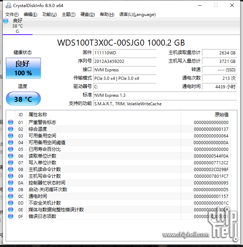Click the drive status orb in the disk tab
This screenshot has height=247, width=243.
[x=6, y=21]
